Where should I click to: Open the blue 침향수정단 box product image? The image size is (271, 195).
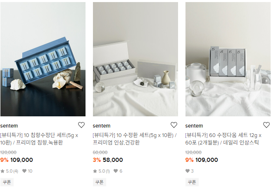[43, 59]
